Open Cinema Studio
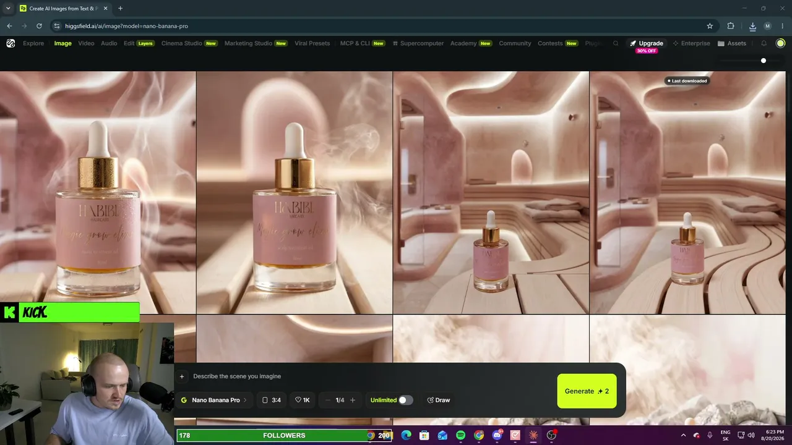 pos(189,43)
